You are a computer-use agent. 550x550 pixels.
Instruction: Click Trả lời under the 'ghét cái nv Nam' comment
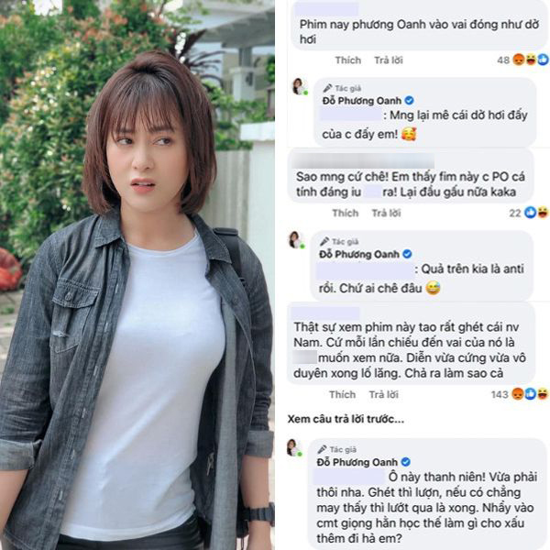383,394
